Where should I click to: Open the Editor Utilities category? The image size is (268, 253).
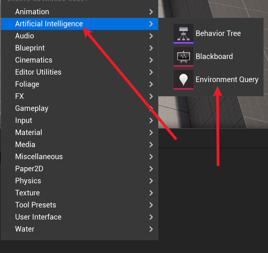38,72
